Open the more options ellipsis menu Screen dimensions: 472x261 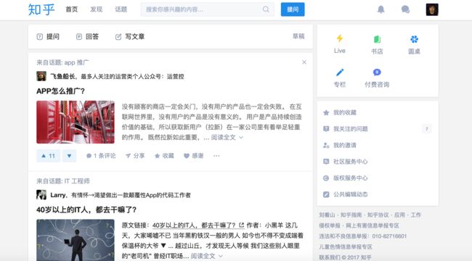(216, 156)
